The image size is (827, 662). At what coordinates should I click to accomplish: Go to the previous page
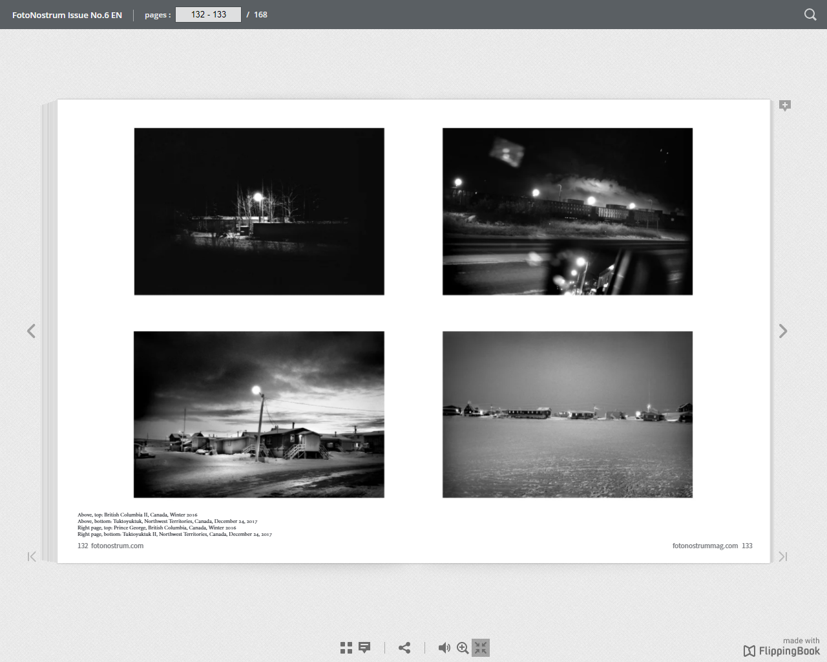click(31, 331)
